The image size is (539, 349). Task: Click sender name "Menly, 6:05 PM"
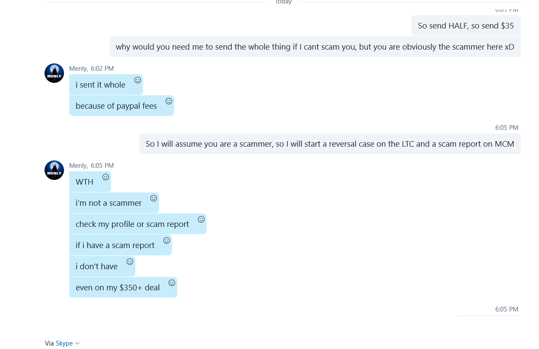point(92,165)
